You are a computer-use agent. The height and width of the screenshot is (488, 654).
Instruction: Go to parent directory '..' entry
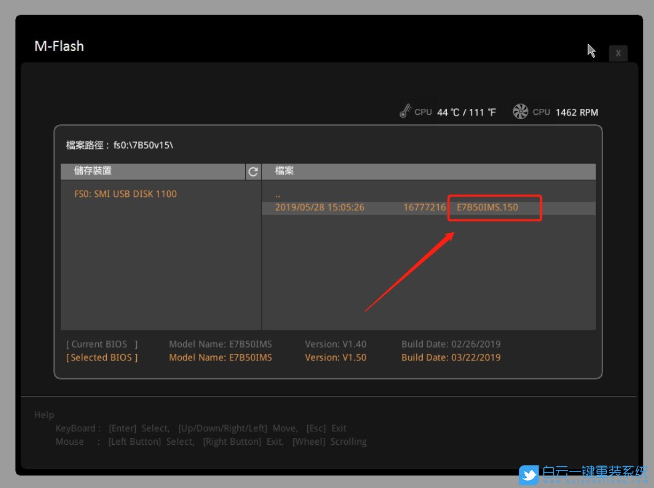(x=278, y=194)
